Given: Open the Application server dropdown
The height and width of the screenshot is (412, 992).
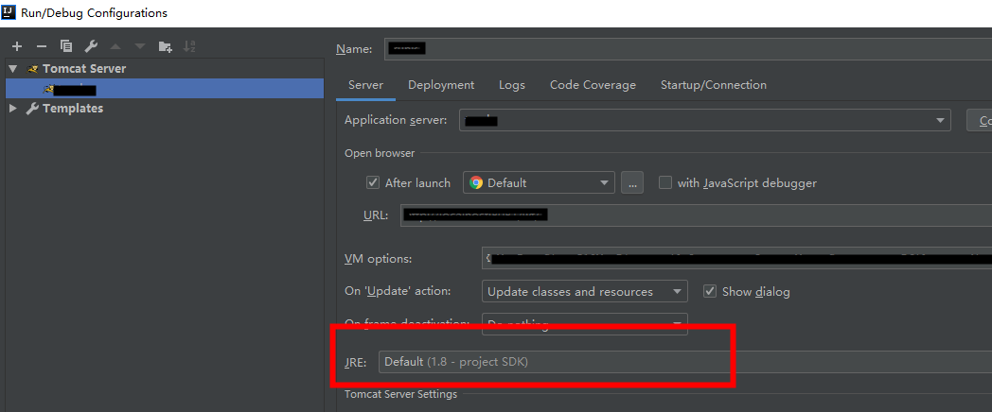Looking at the screenshot, I should (x=705, y=120).
